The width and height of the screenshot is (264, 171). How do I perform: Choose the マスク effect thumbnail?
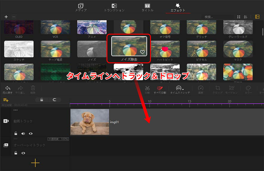238,49
